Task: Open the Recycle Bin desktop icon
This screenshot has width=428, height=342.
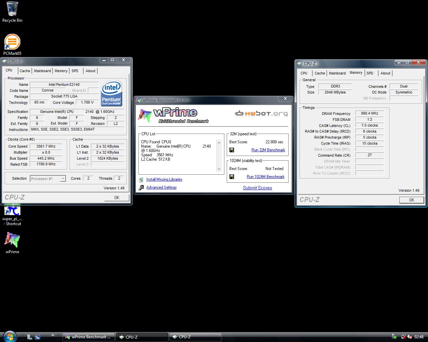Action: pos(12,12)
